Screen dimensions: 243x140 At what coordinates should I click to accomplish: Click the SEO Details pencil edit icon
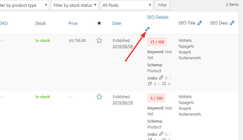pyautogui.click(x=148, y=29)
